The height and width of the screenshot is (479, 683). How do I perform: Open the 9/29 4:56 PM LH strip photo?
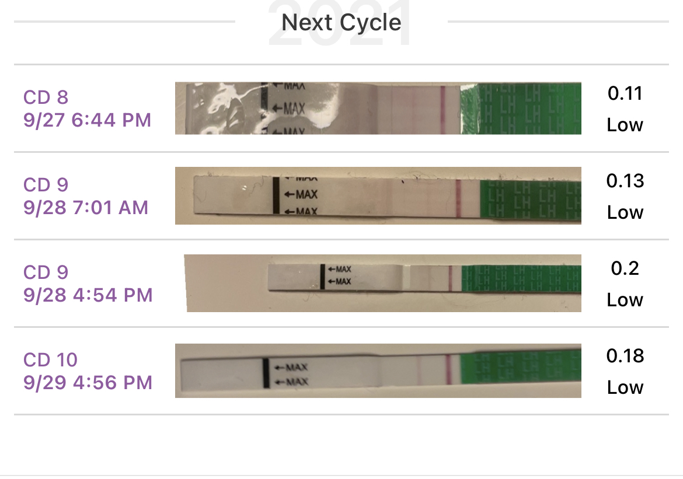click(378, 371)
